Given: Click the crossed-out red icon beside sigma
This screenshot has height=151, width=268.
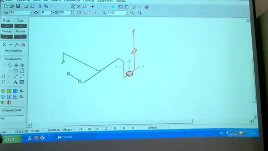Looking at the screenshot, I should pyautogui.click(x=23, y=45).
